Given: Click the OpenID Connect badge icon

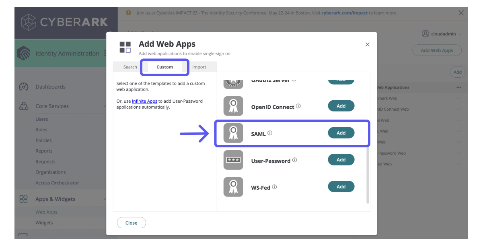Looking at the screenshot, I should point(233,106).
